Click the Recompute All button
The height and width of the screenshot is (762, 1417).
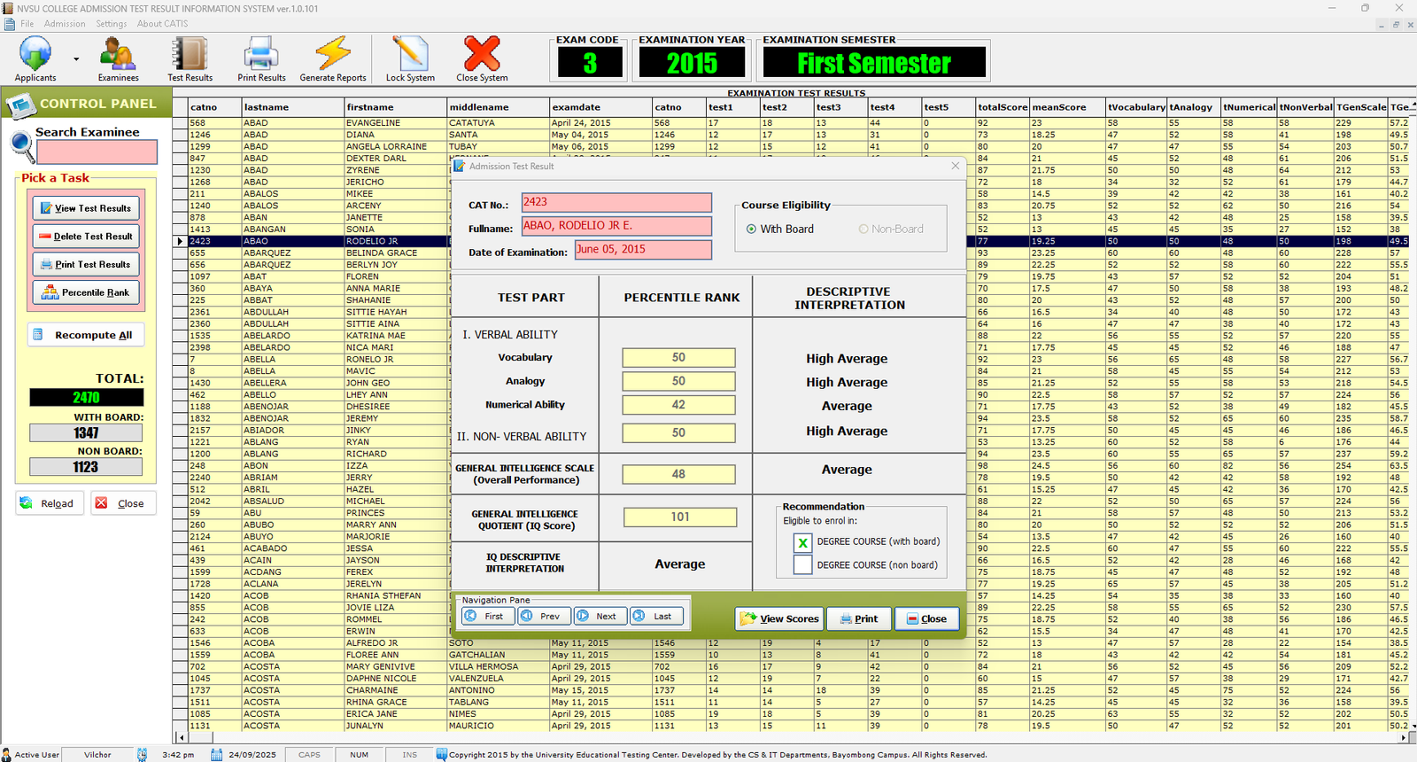tap(86, 335)
